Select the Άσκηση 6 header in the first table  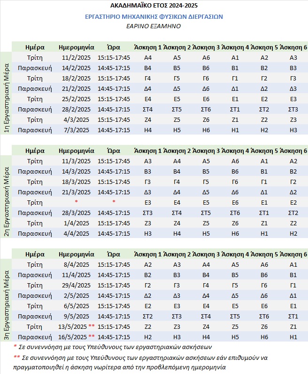[x=293, y=47]
